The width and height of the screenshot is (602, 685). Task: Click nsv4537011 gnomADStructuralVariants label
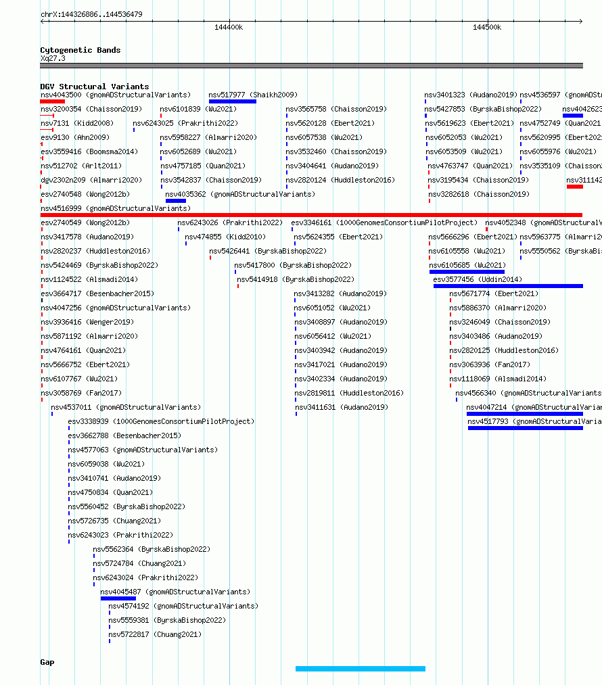coord(126,407)
